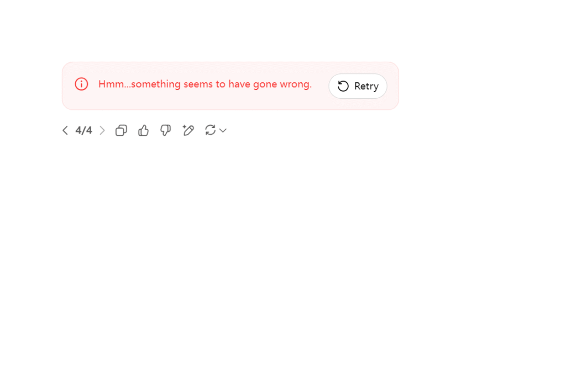Select the 4/4 version counter

pos(84,130)
